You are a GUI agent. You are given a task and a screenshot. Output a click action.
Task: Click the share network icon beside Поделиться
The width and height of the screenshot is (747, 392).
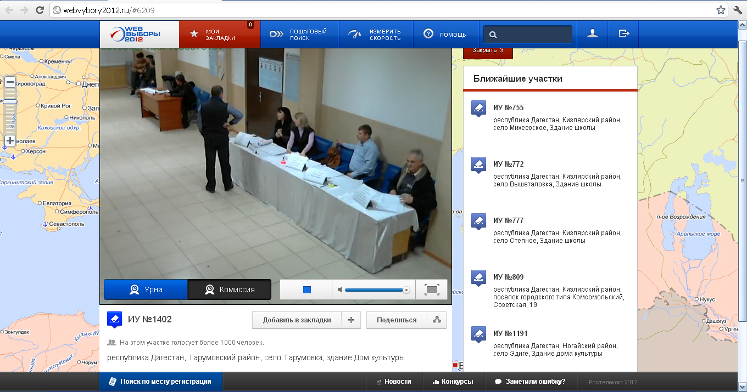tap(437, 320)
